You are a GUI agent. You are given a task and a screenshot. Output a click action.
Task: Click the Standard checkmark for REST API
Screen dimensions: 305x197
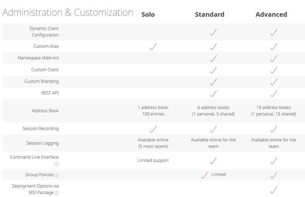213,93
